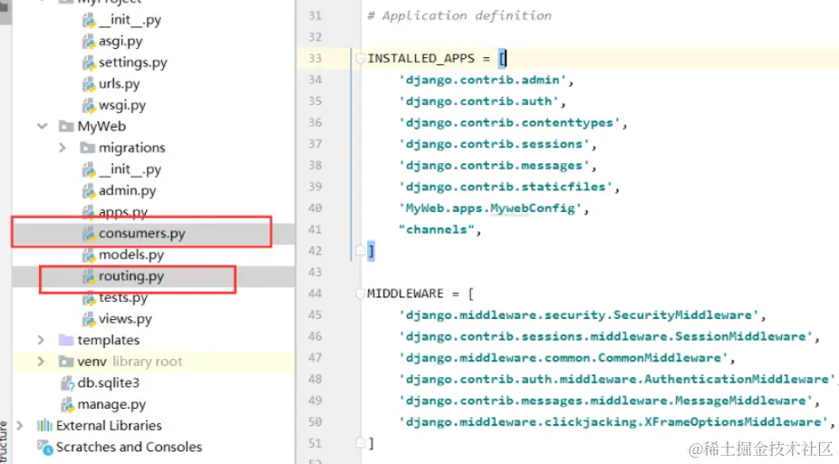Click the MyWeb folder icon
The image size is (839, 464).
click(66, 126)
